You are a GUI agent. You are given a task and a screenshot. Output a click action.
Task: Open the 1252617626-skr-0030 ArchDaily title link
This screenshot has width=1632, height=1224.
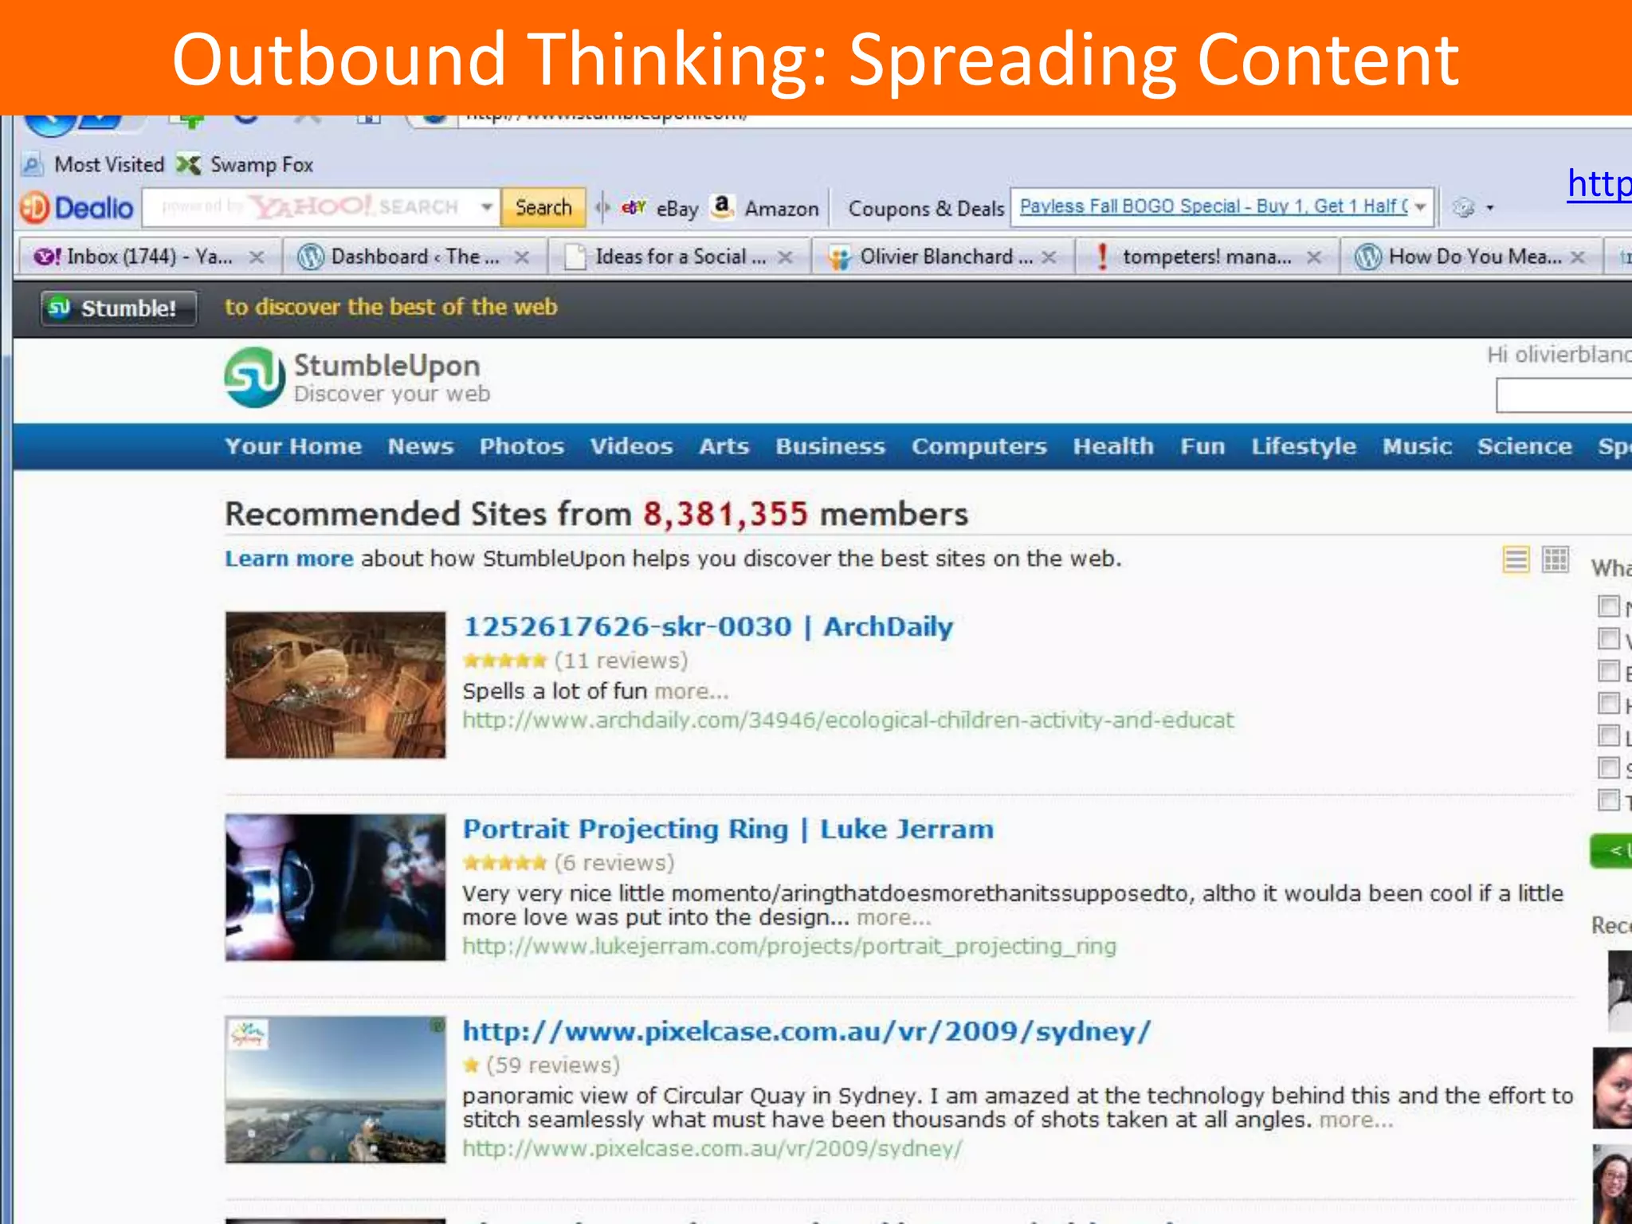(708, 627)
